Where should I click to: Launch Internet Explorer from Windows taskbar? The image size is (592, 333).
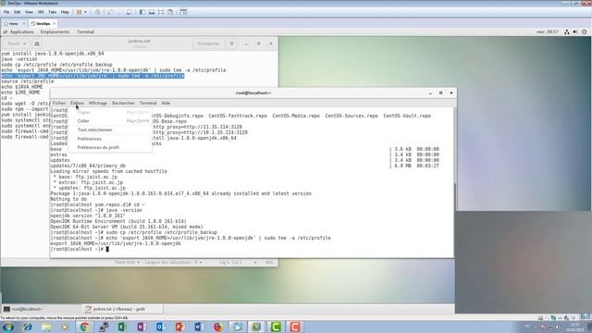point(27,327)
